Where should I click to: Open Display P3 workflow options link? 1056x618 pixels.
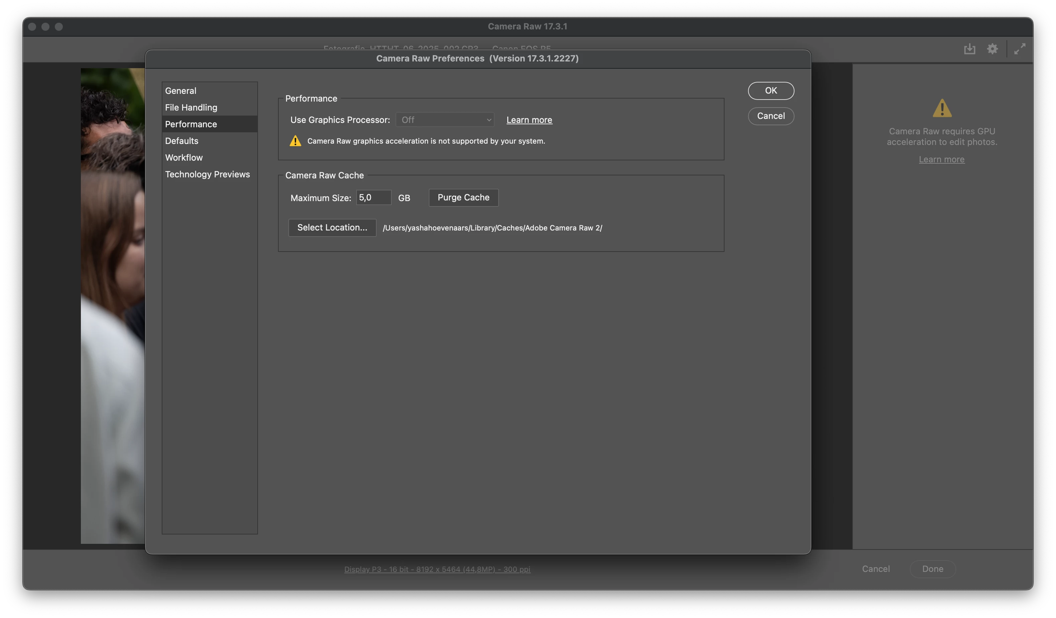[x=437, y=570]
